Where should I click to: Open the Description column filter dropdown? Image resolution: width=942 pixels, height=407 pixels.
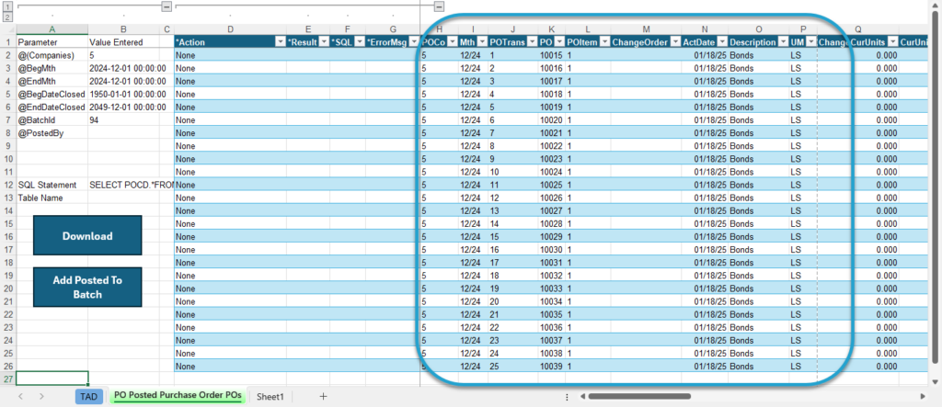(782, 42)
